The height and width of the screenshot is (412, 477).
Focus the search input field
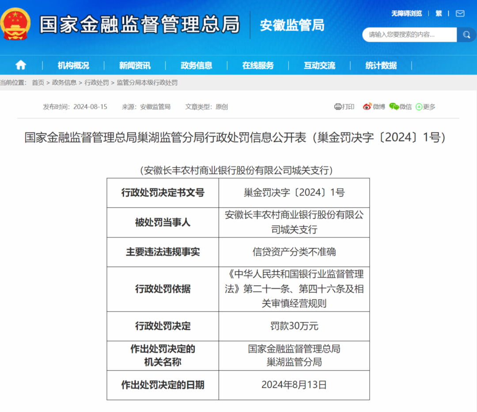point(409,34)
